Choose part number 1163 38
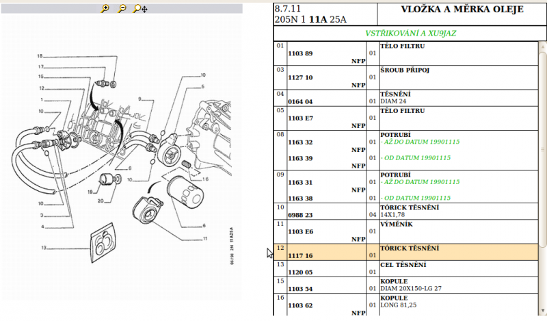This screenshot has width=547, height=321. [300, 198]
